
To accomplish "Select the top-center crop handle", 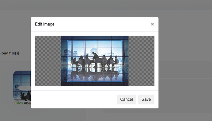I will [x=95, y=41].
